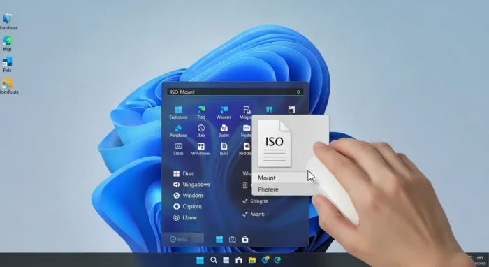The width and height of the screenshot is (489, 267).
Task: Select the Coptore list entry
Action: click(x=187, y=206)
